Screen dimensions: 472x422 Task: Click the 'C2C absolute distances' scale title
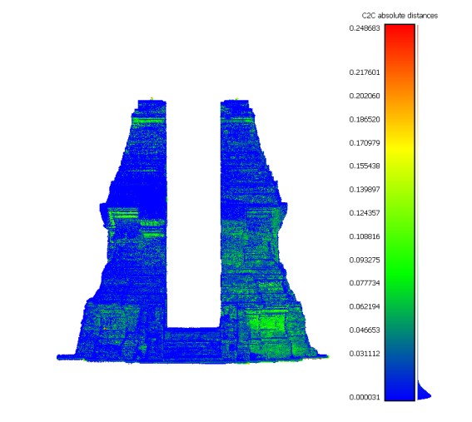click(x=400, y=16)
